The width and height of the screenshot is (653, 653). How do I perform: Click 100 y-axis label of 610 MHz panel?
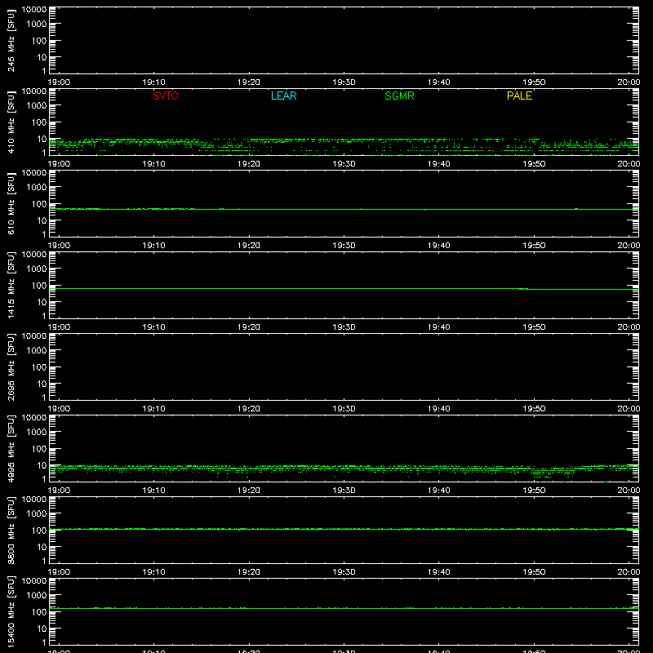pyautogui.click(x=39, y=204)
